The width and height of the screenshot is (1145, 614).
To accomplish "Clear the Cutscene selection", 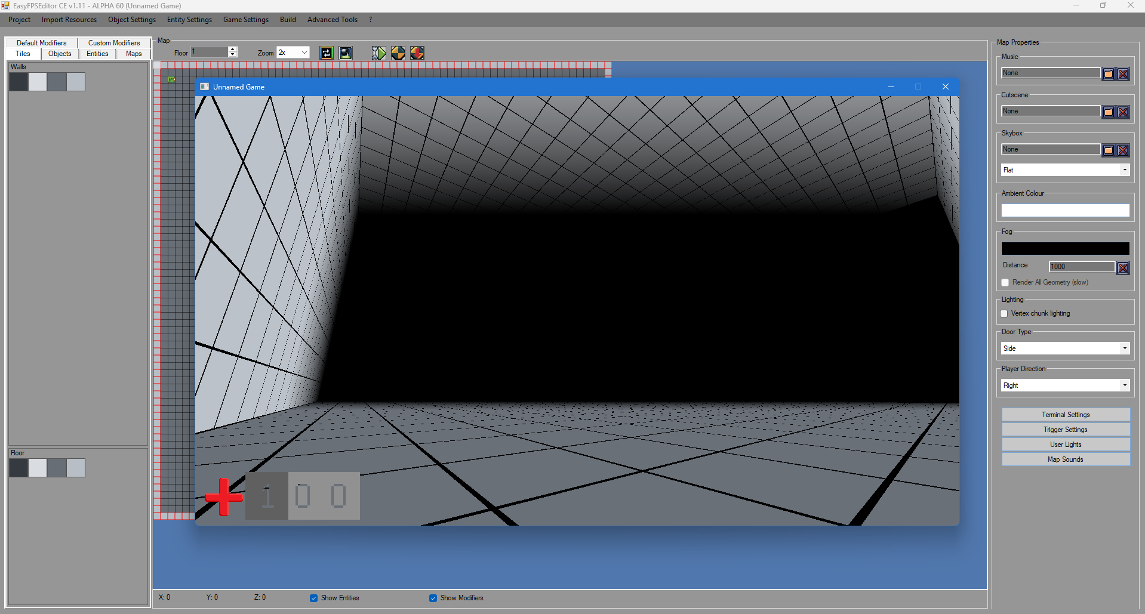I will click(x=1123, y=112).
